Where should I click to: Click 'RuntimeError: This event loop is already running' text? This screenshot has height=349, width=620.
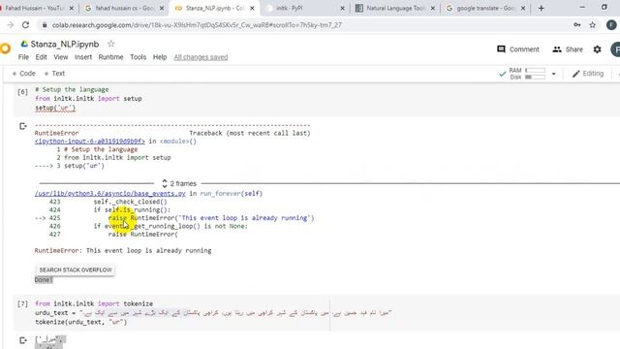[x=123, y=250]
